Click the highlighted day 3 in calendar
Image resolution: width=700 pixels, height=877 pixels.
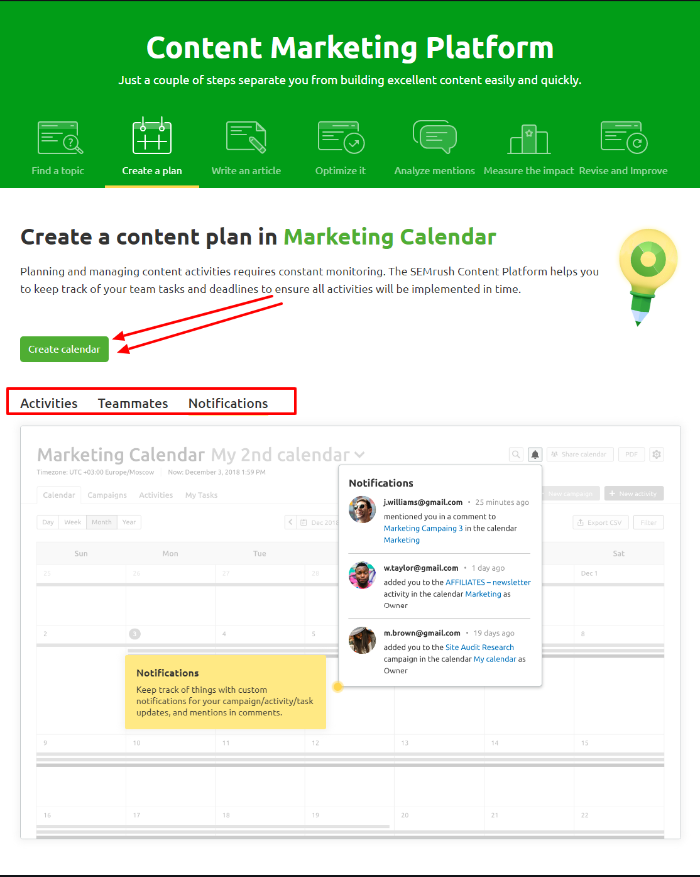click(x=134, y=634)
